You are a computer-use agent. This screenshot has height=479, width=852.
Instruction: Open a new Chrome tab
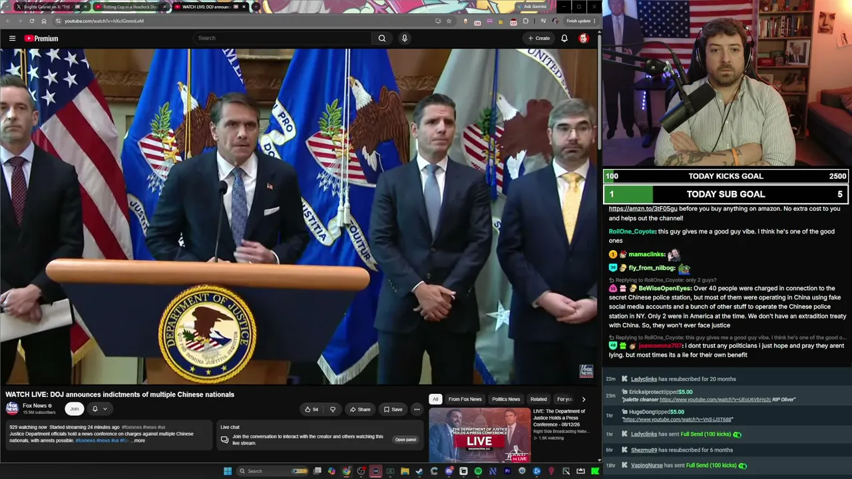click(257, 7)
